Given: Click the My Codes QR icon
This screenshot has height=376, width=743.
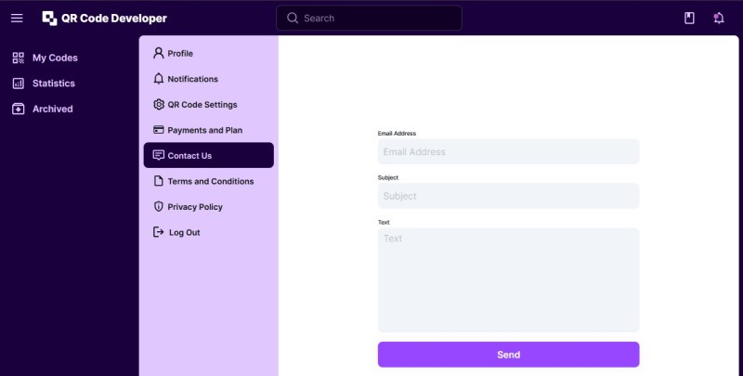Looking at the screenshot, I should (x=18, y=58).
